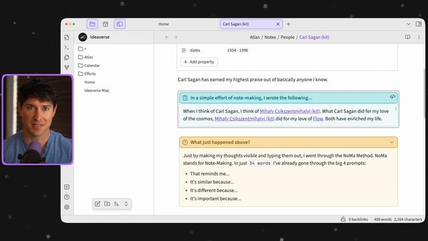Open the command palette ribbon icon
Image resolution: width=428 pixels, height=241 pixels.
67,48
